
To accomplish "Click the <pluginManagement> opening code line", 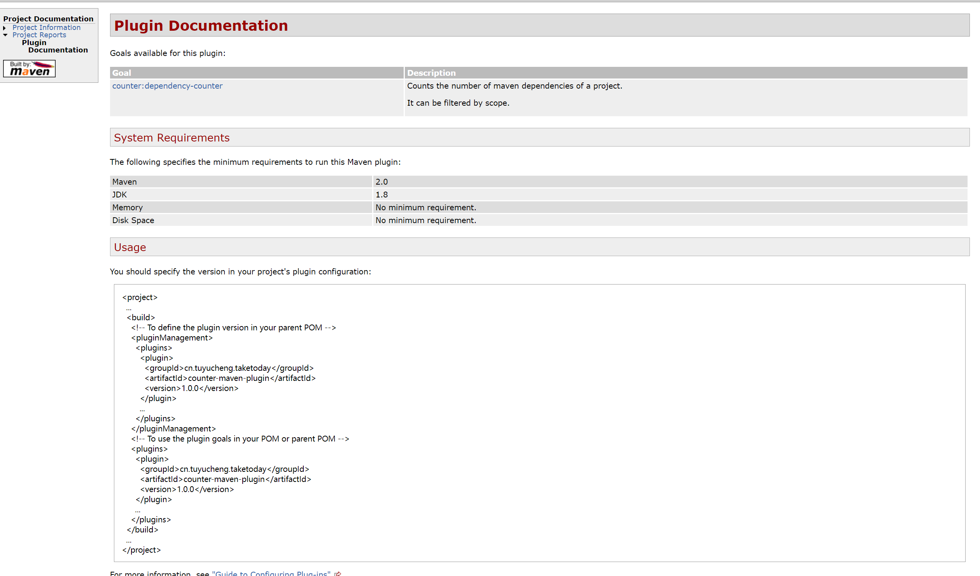I will coord(172,338).
